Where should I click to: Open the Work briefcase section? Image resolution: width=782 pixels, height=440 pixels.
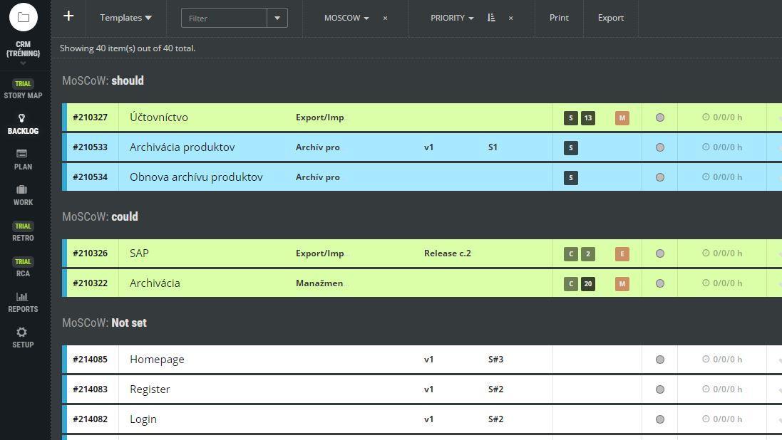click(23, 195)
